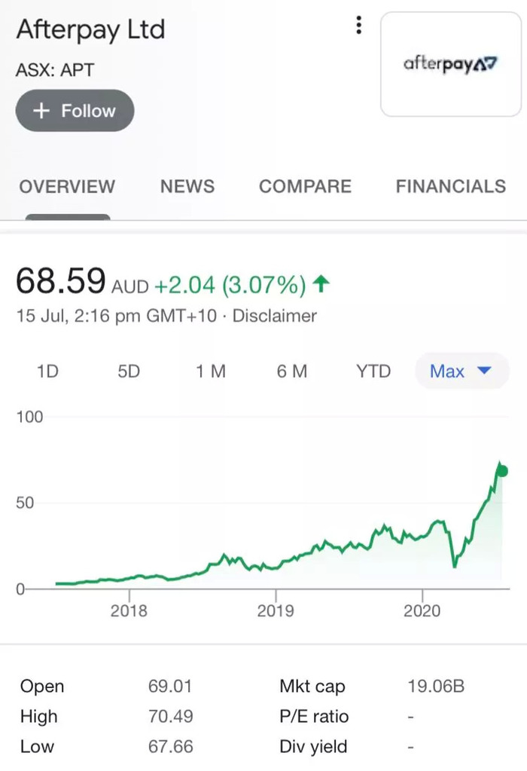Switch to the COMPARE tab

[x=305, y=186]
